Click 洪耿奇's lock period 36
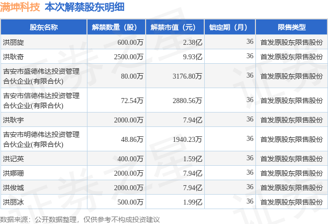 click(x=250, y=56)
